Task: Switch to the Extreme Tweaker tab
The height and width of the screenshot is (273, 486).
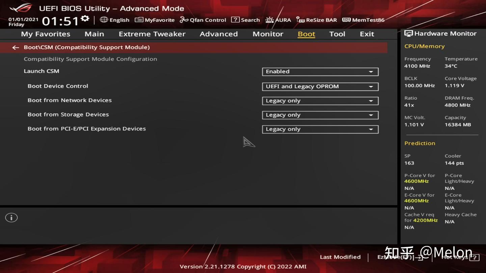Action: click(152, 34)
